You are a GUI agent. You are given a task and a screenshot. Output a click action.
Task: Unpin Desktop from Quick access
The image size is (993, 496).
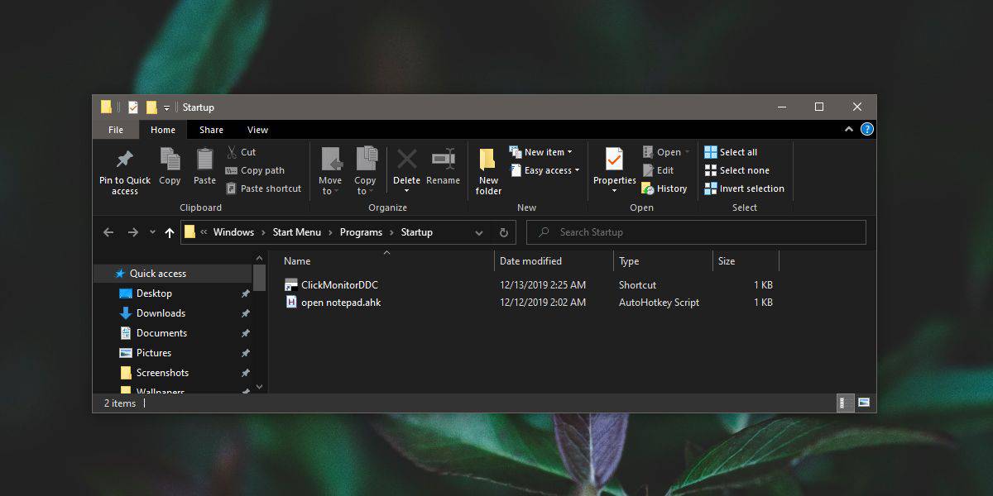coord(245,293)
